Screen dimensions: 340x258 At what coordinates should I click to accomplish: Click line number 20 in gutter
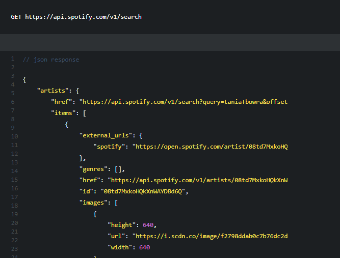click(x=15, y=223)
